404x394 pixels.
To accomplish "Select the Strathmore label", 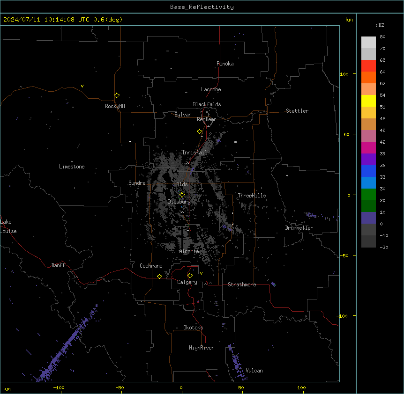I will tap(242, 285).
